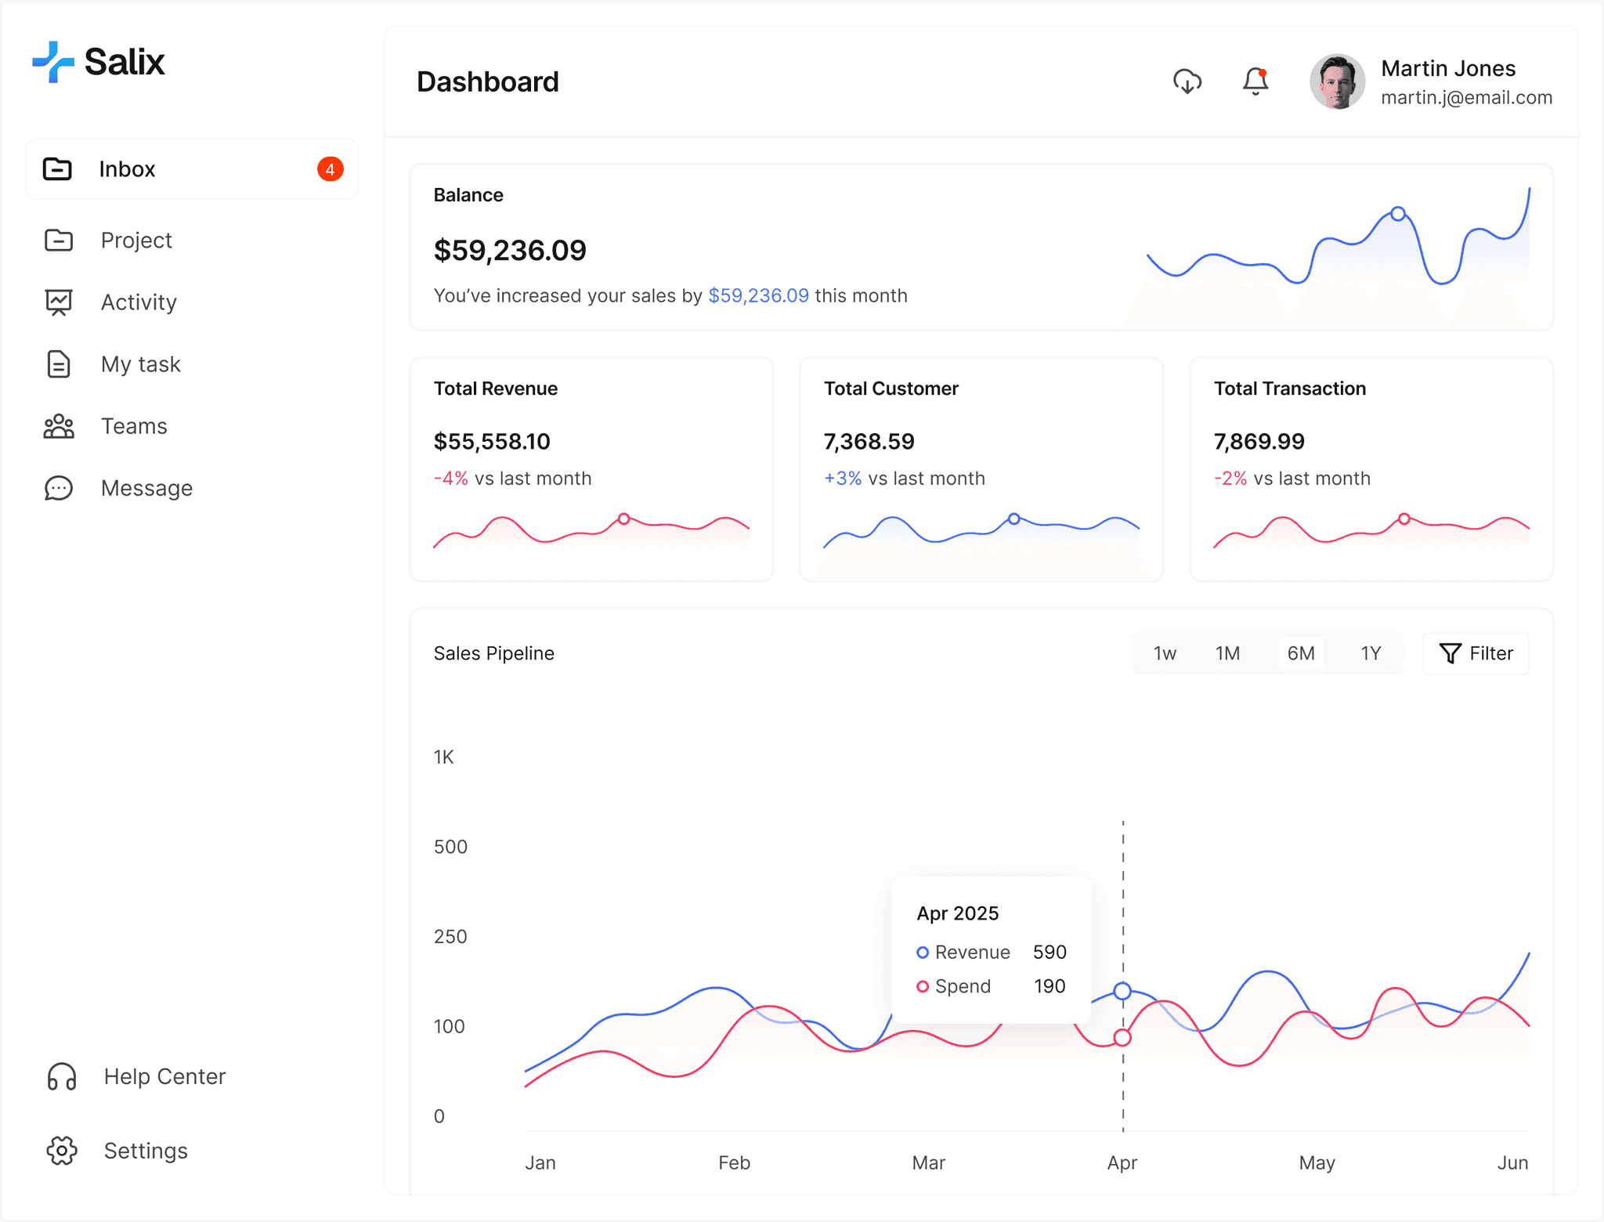This screenshot has height=1222, width=1604.
Task: Click the Help Center headphones icon
Action: 62,1076
